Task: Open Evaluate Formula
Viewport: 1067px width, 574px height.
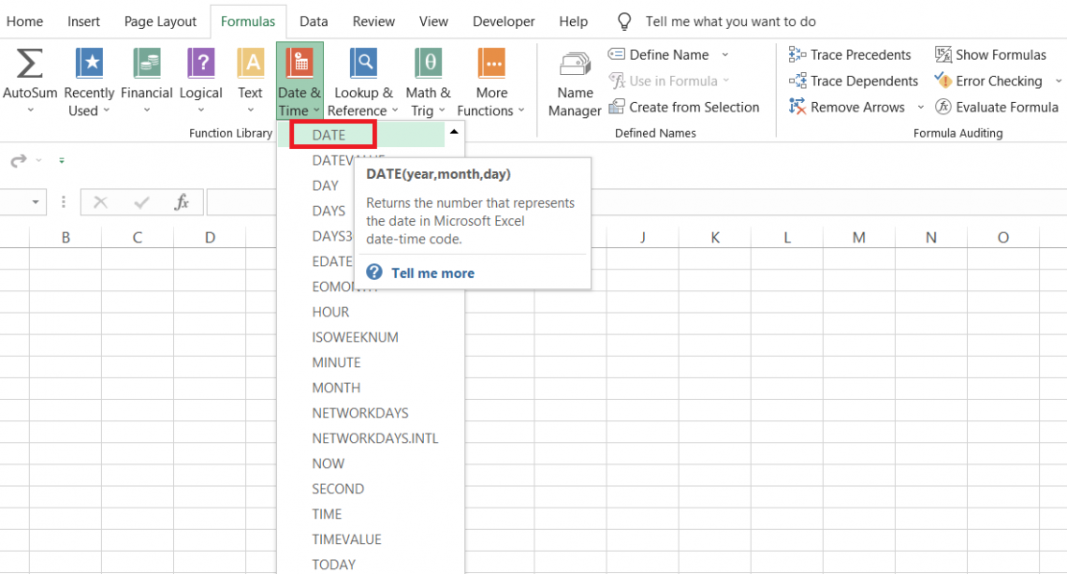Action: 997,107
